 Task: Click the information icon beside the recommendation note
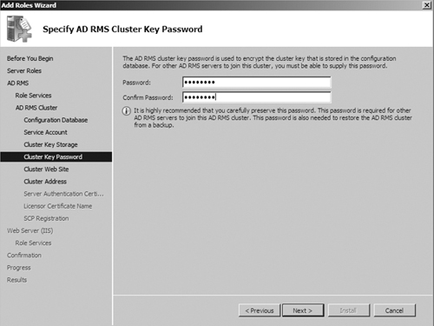127,111
